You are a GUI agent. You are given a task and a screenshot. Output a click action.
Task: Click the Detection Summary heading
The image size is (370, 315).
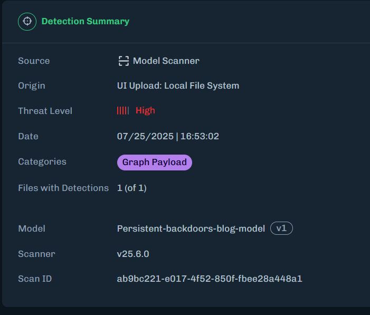[86, 22]
